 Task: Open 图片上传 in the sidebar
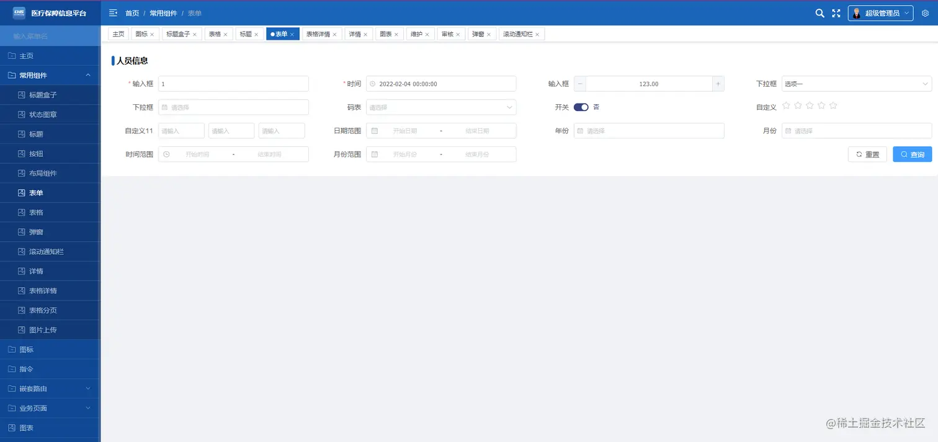point(50,330)
